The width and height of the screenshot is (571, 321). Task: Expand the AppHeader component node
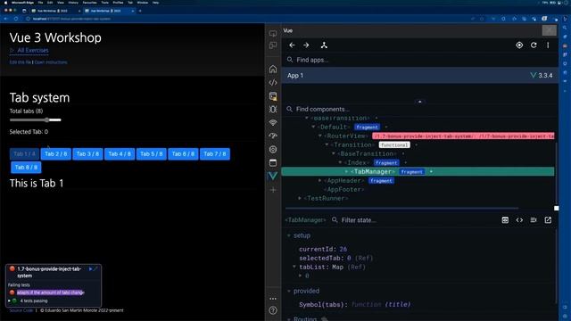pos(320,180)
